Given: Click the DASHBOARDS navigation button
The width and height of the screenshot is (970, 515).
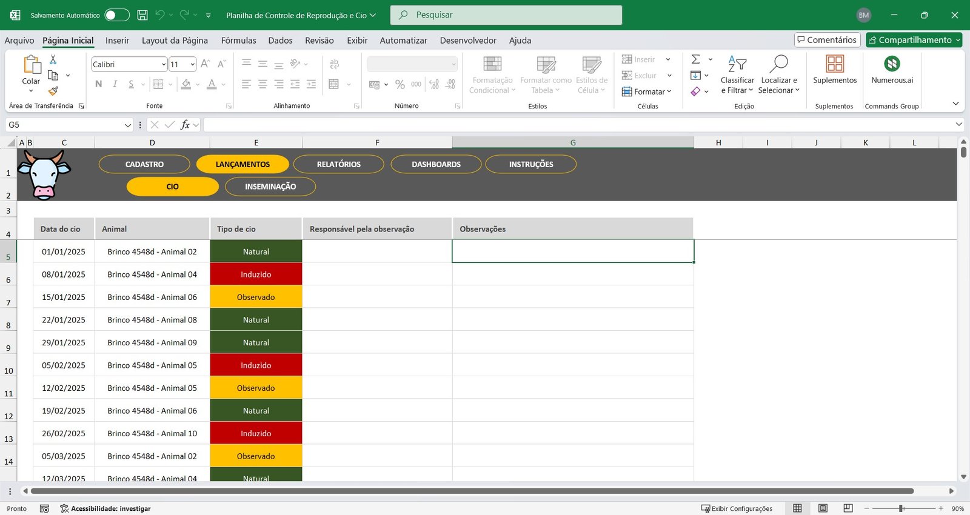Looking at the screenshot, I should [x=436, y=164].
